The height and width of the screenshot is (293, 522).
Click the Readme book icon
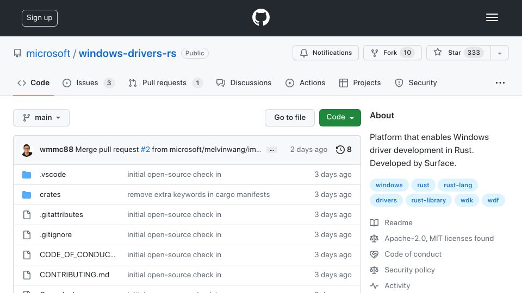374,222
